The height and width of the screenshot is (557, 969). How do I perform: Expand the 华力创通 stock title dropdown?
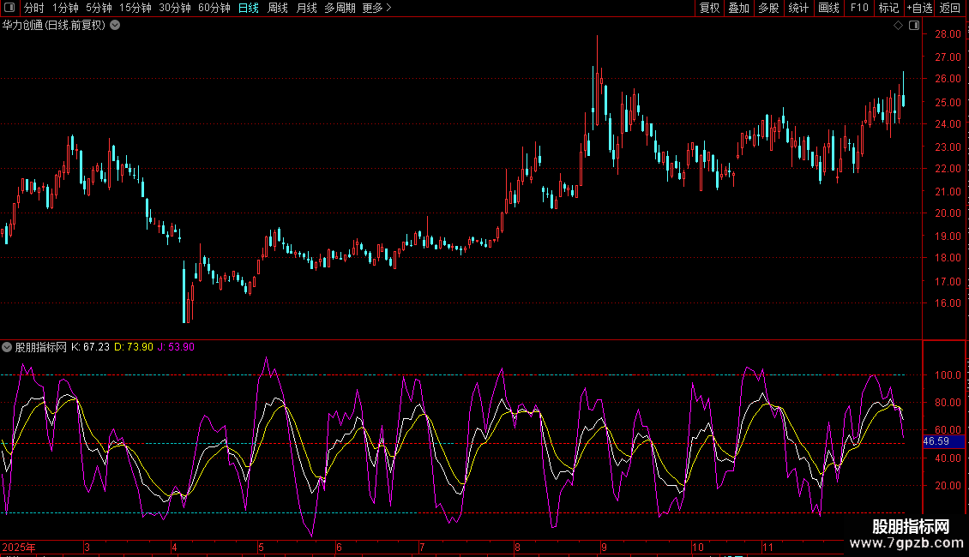(115, 26)
